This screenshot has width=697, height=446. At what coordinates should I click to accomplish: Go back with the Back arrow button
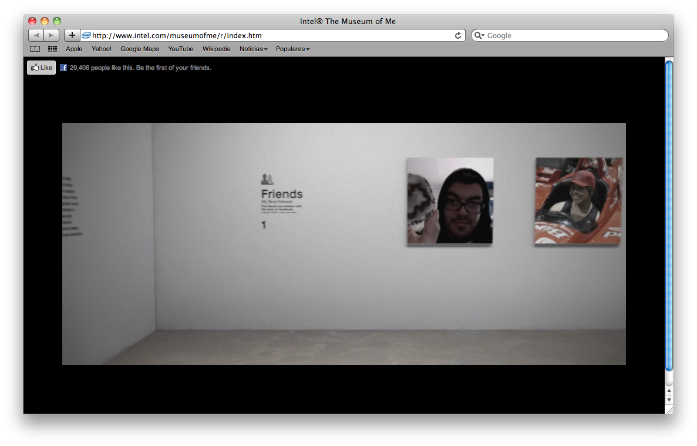(x=36, y=35)
